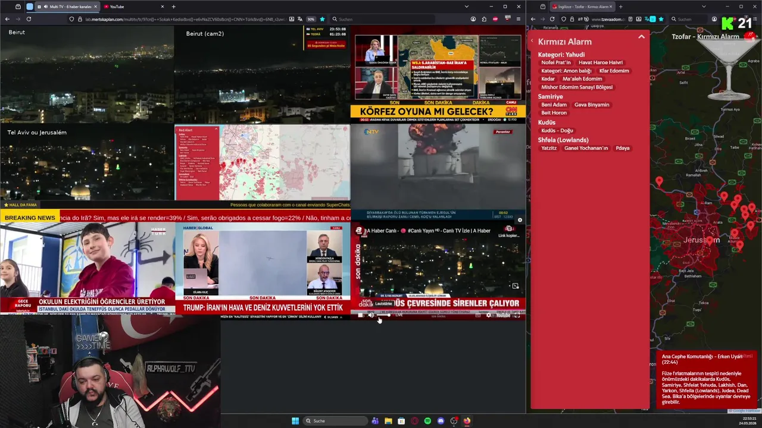Enter fullscreen on the A Haber video
Viewport: 762px width, 428px height.
tap(517, 315)
